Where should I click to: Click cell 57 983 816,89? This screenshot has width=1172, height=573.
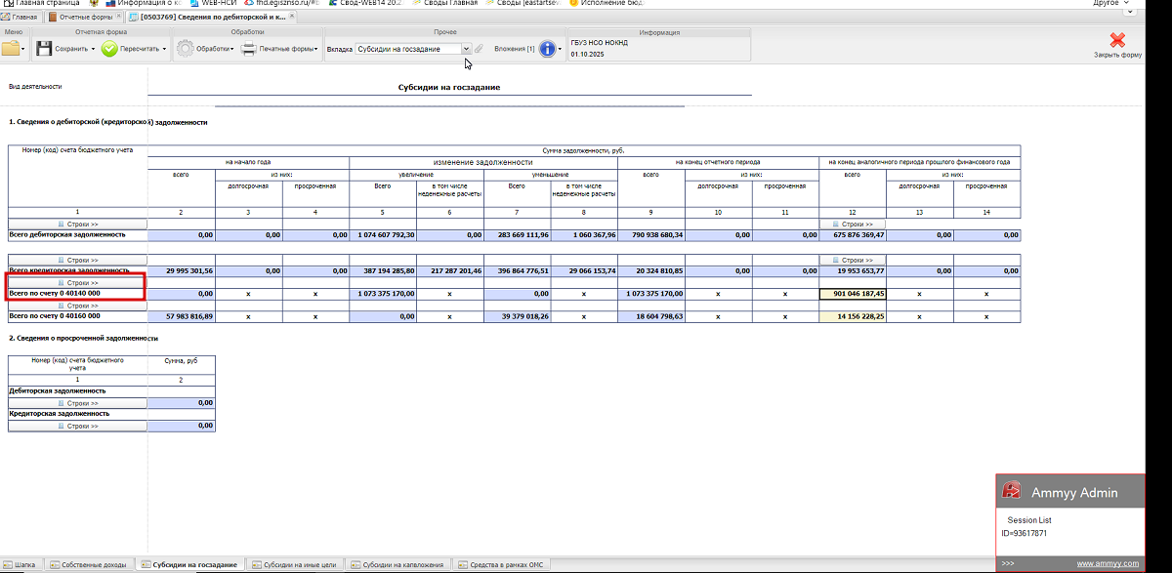pyautogui.click(x=182, y=316)
